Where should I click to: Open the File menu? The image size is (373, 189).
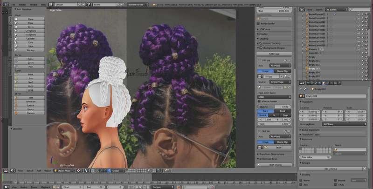(13, 5)
